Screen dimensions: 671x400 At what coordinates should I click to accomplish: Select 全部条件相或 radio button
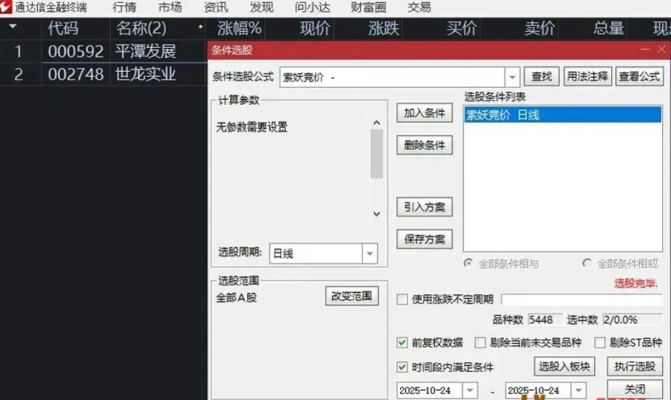coord(587,263)
